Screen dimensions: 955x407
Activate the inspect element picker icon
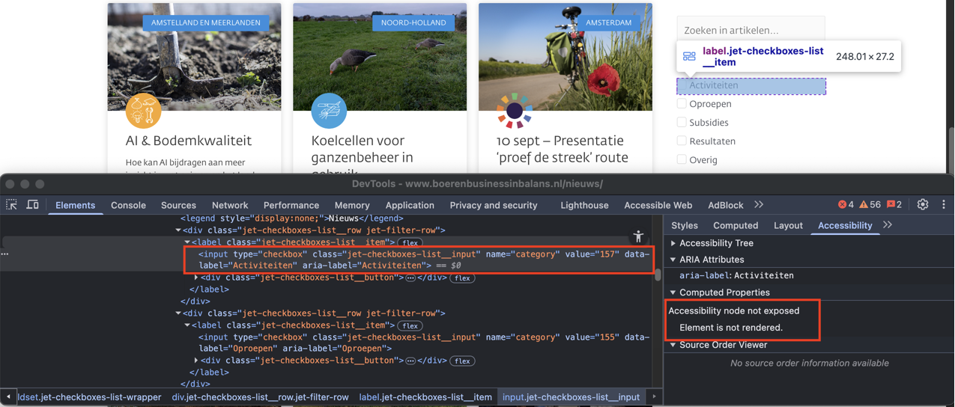(x=12, y=205)
